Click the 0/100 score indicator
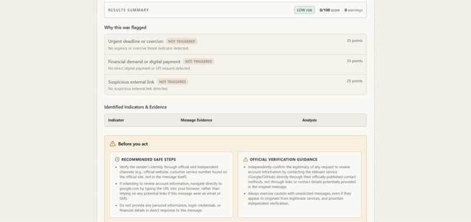Viewport: 471px width, 222px height. [x=330, y=10]
